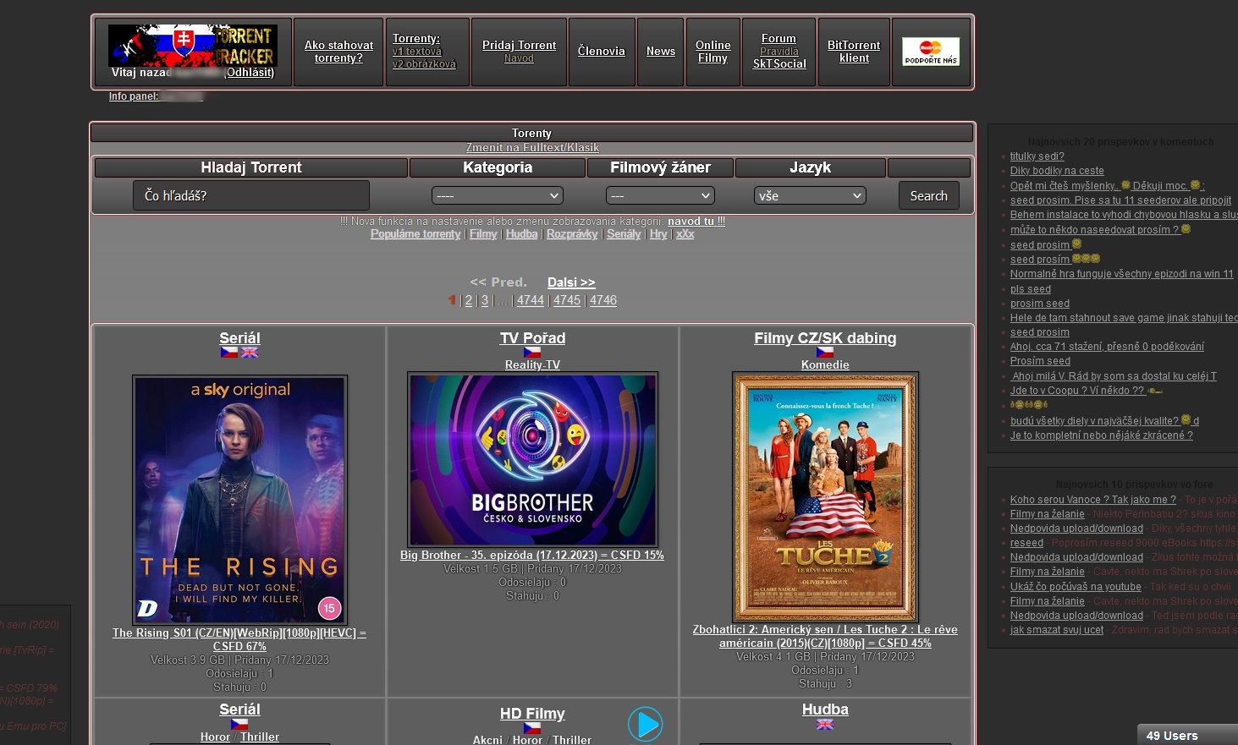Select 'v1 textová' torrent view
The image size is (1238, 745).
coord(417,52)
